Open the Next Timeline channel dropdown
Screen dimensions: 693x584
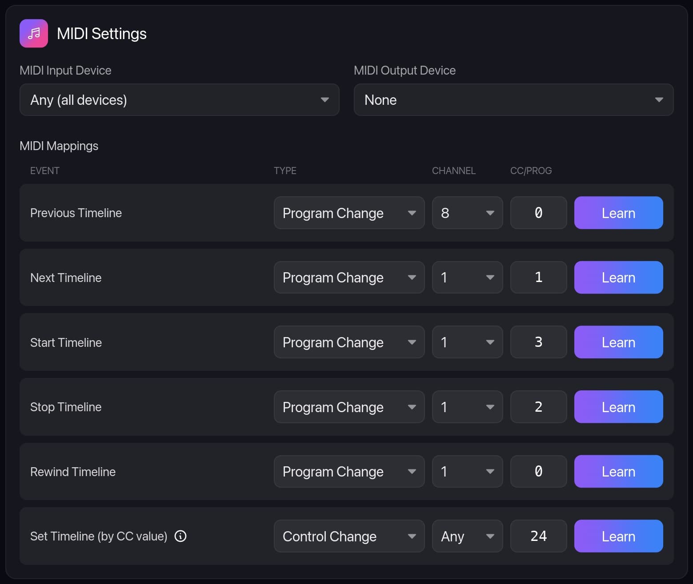468,278
